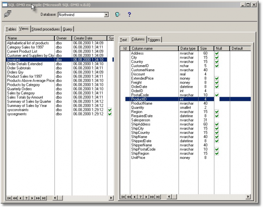Open the Triggers tab
The image size is (263, 208).
point(154,40)
